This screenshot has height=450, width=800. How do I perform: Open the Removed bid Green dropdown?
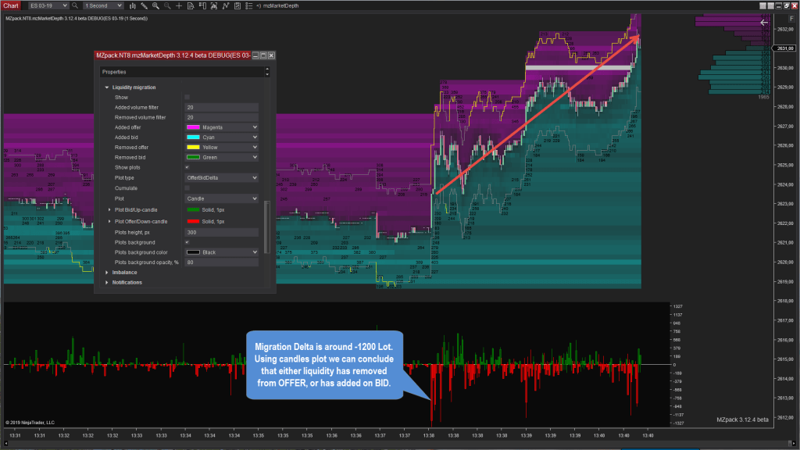(221, 157)
